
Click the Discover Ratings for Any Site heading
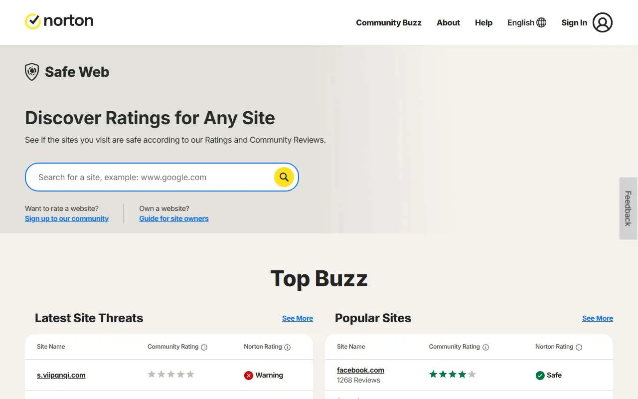coord(150,118)
